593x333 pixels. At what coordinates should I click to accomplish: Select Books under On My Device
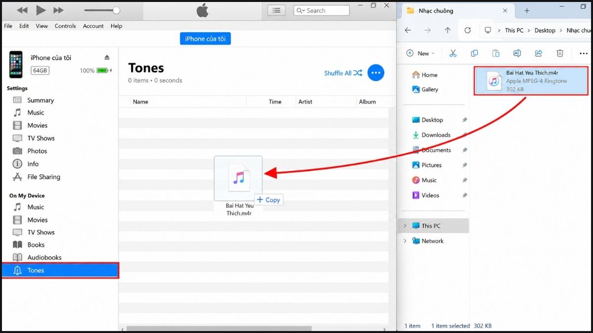36,245
